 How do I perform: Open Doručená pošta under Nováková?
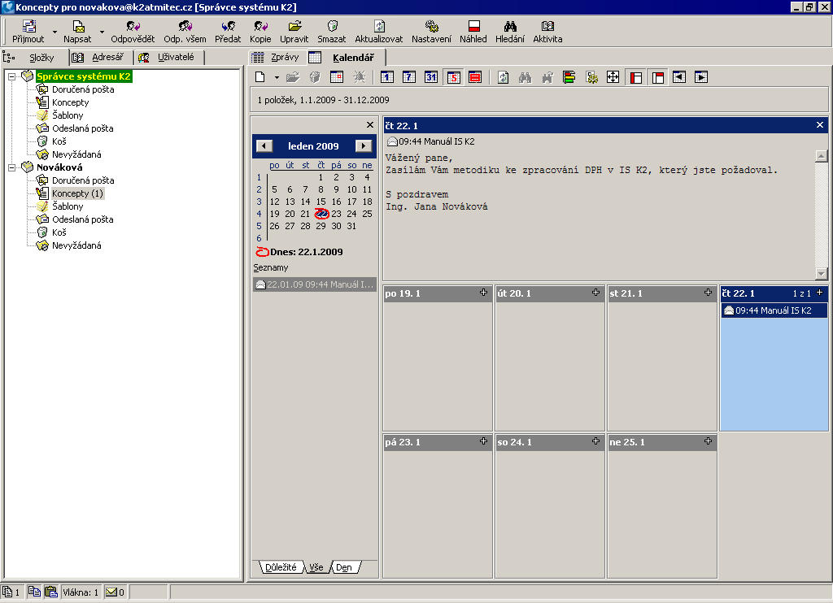83,180
